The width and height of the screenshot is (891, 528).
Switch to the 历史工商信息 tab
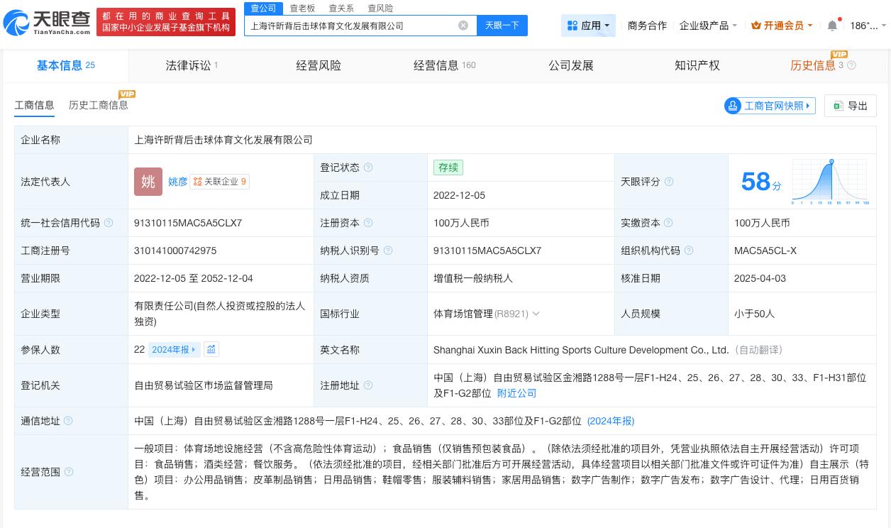point(99,105)
